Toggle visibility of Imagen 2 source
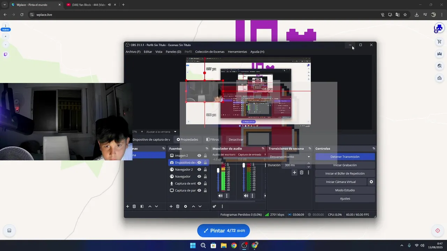Viewport: 447px width, 251px height. click(199, 155)
